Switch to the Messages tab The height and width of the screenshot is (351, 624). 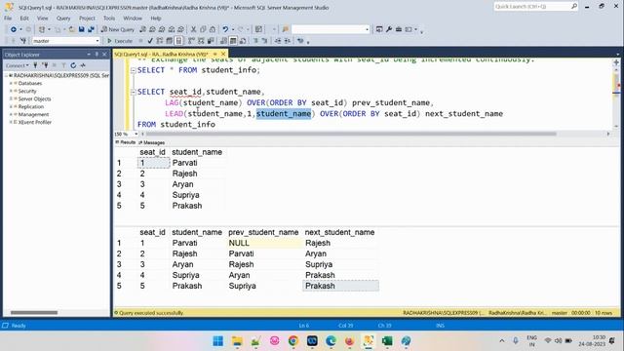click(x=152, y=142)
